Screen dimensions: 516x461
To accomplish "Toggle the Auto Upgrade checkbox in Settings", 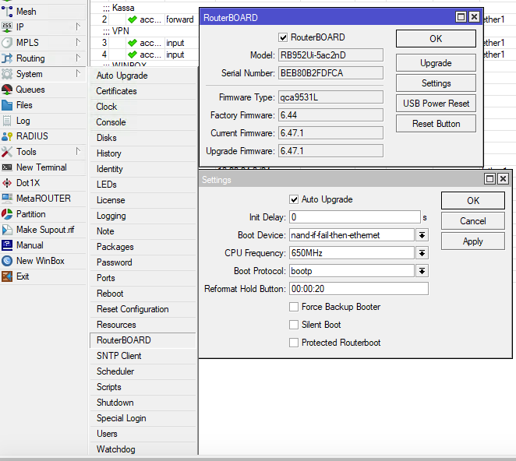I will click(294, 199).
